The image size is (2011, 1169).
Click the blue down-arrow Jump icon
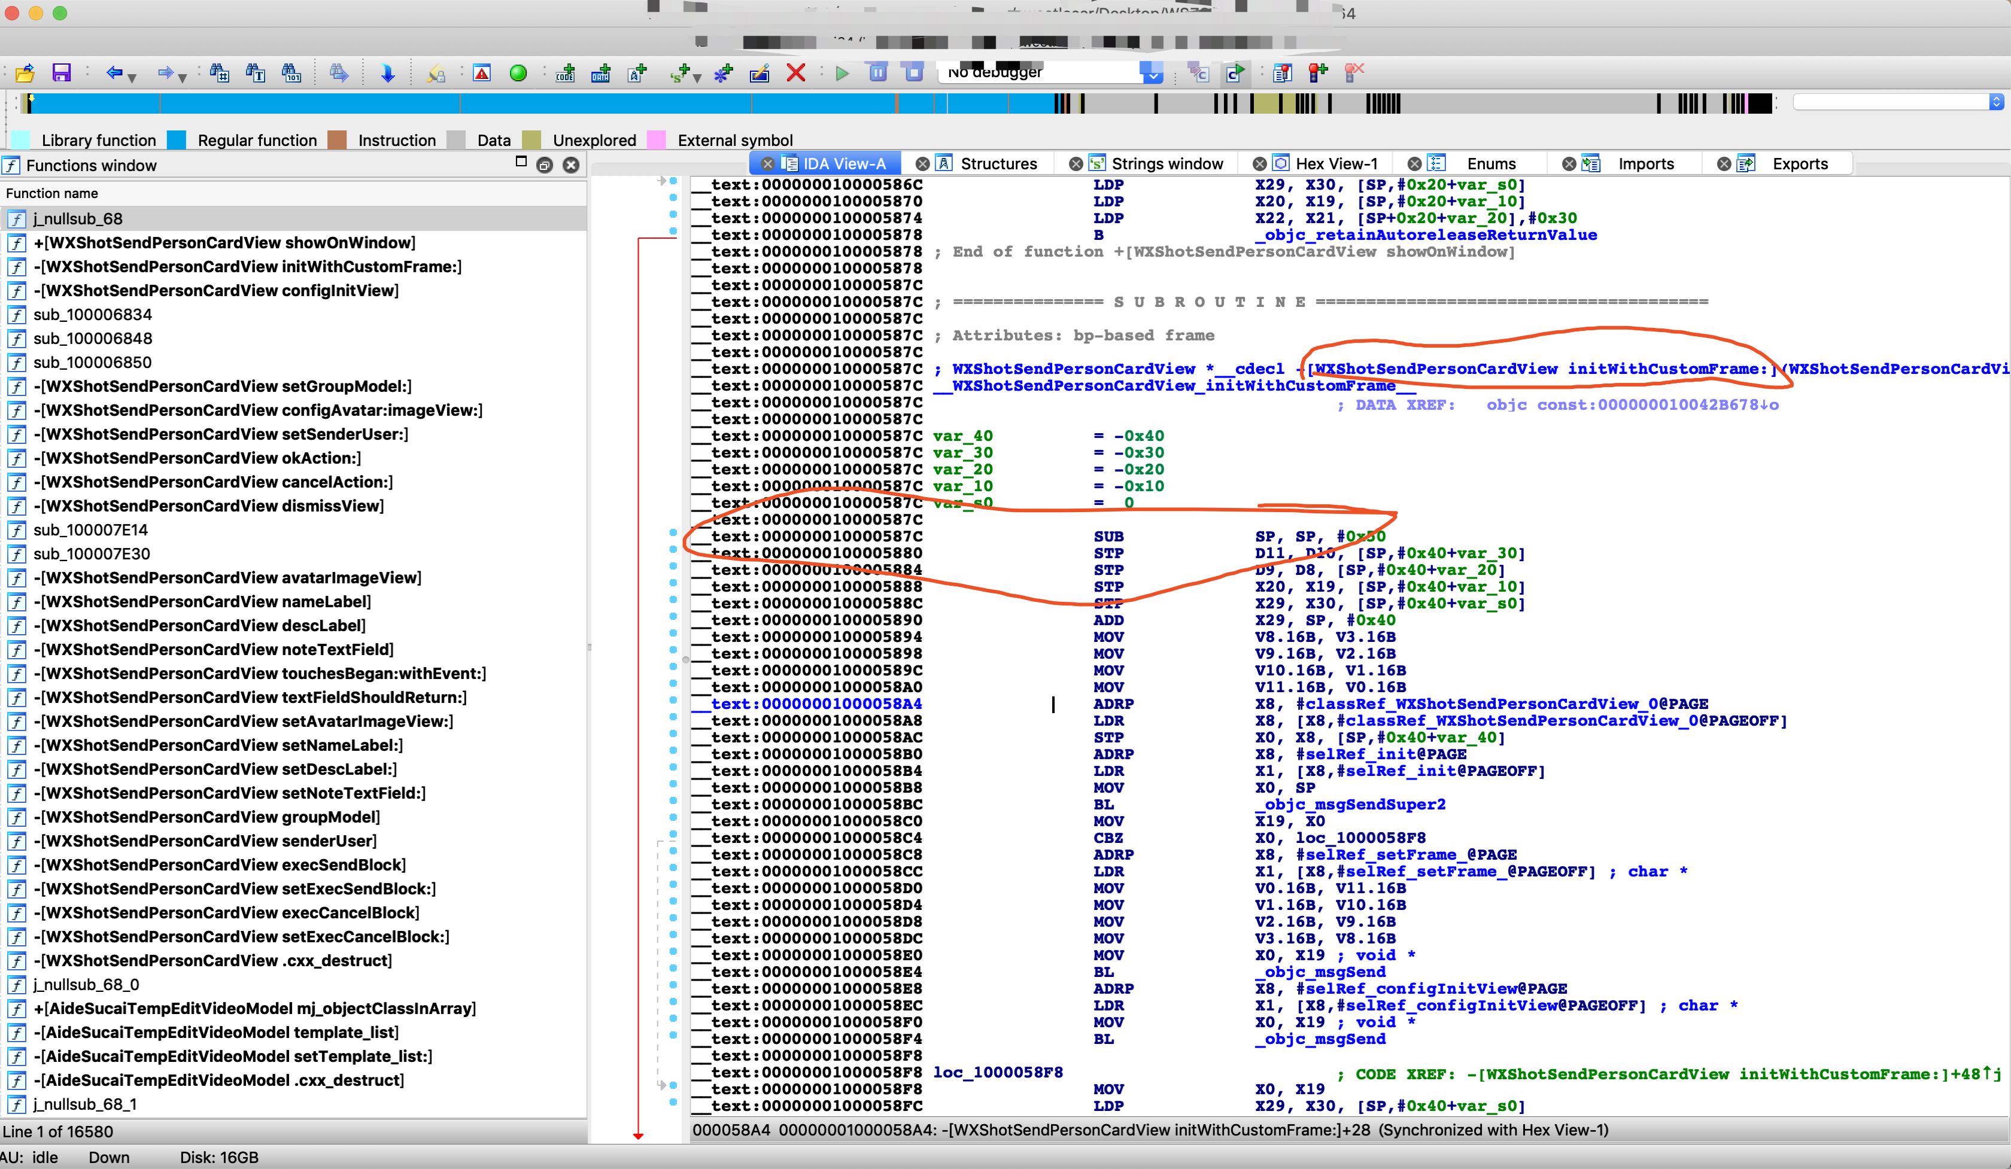pyautogui.click(x=388, y=74)
